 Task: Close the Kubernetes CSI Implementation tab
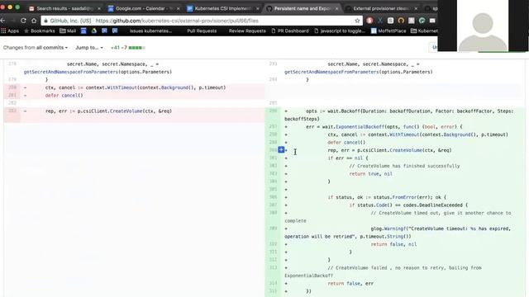pyautogui.click(x=258, y=8)
